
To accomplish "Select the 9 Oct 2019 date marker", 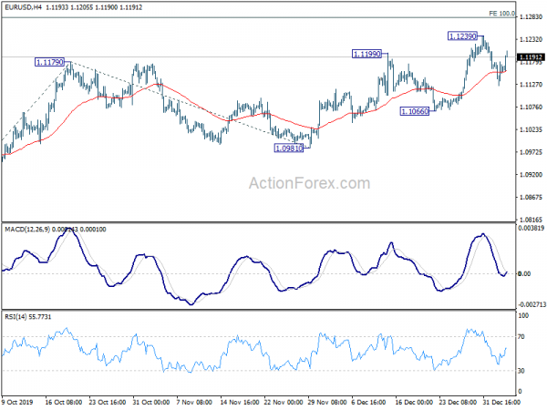I will 18,400.
